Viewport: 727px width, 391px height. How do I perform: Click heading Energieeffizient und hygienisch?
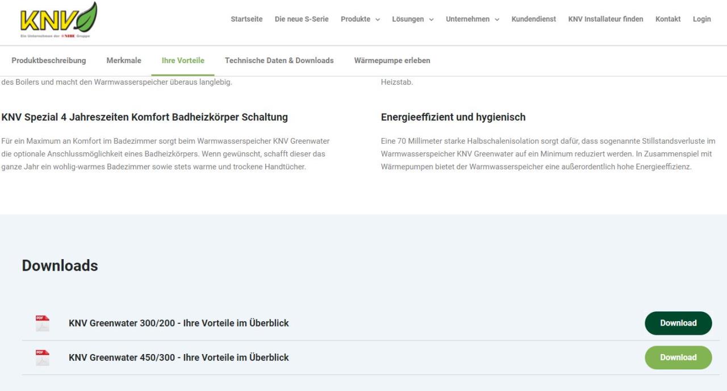[x=453, y=117]
